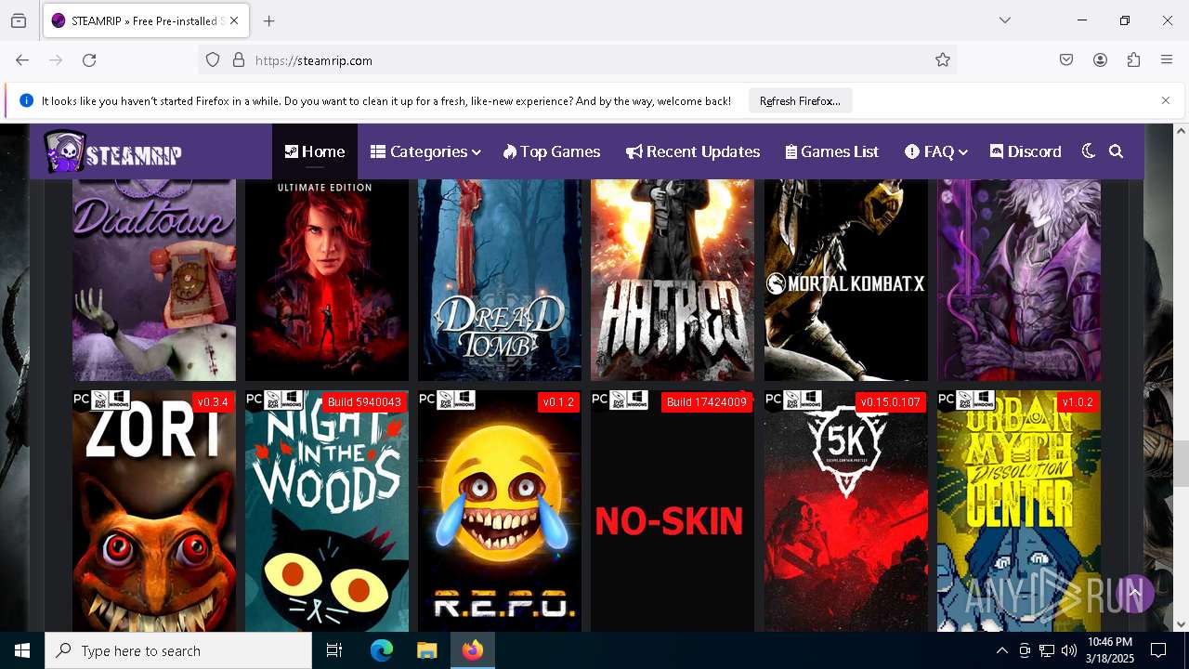Open Urban Myth Dissolution Center cover
This screenshot has height=669, width=1189.
(x=1019, y=511)
